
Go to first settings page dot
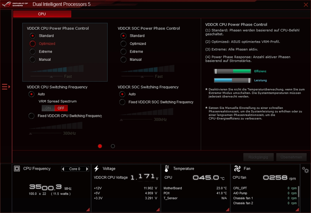click(x=100, y=146)
